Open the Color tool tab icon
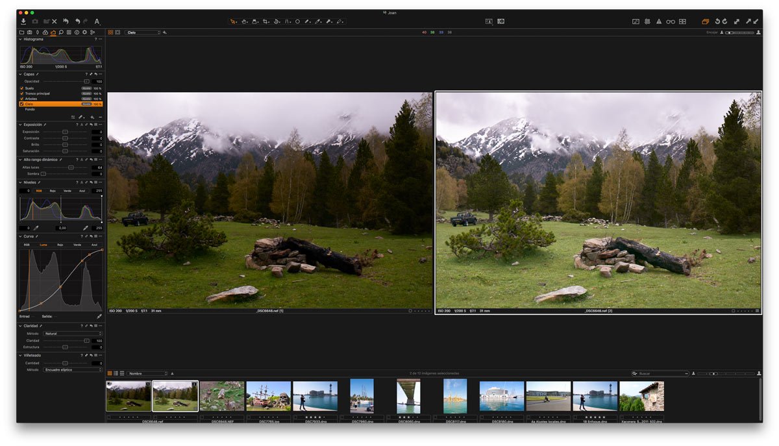Viewport: 779px width, 446px height. click(45, 32)
